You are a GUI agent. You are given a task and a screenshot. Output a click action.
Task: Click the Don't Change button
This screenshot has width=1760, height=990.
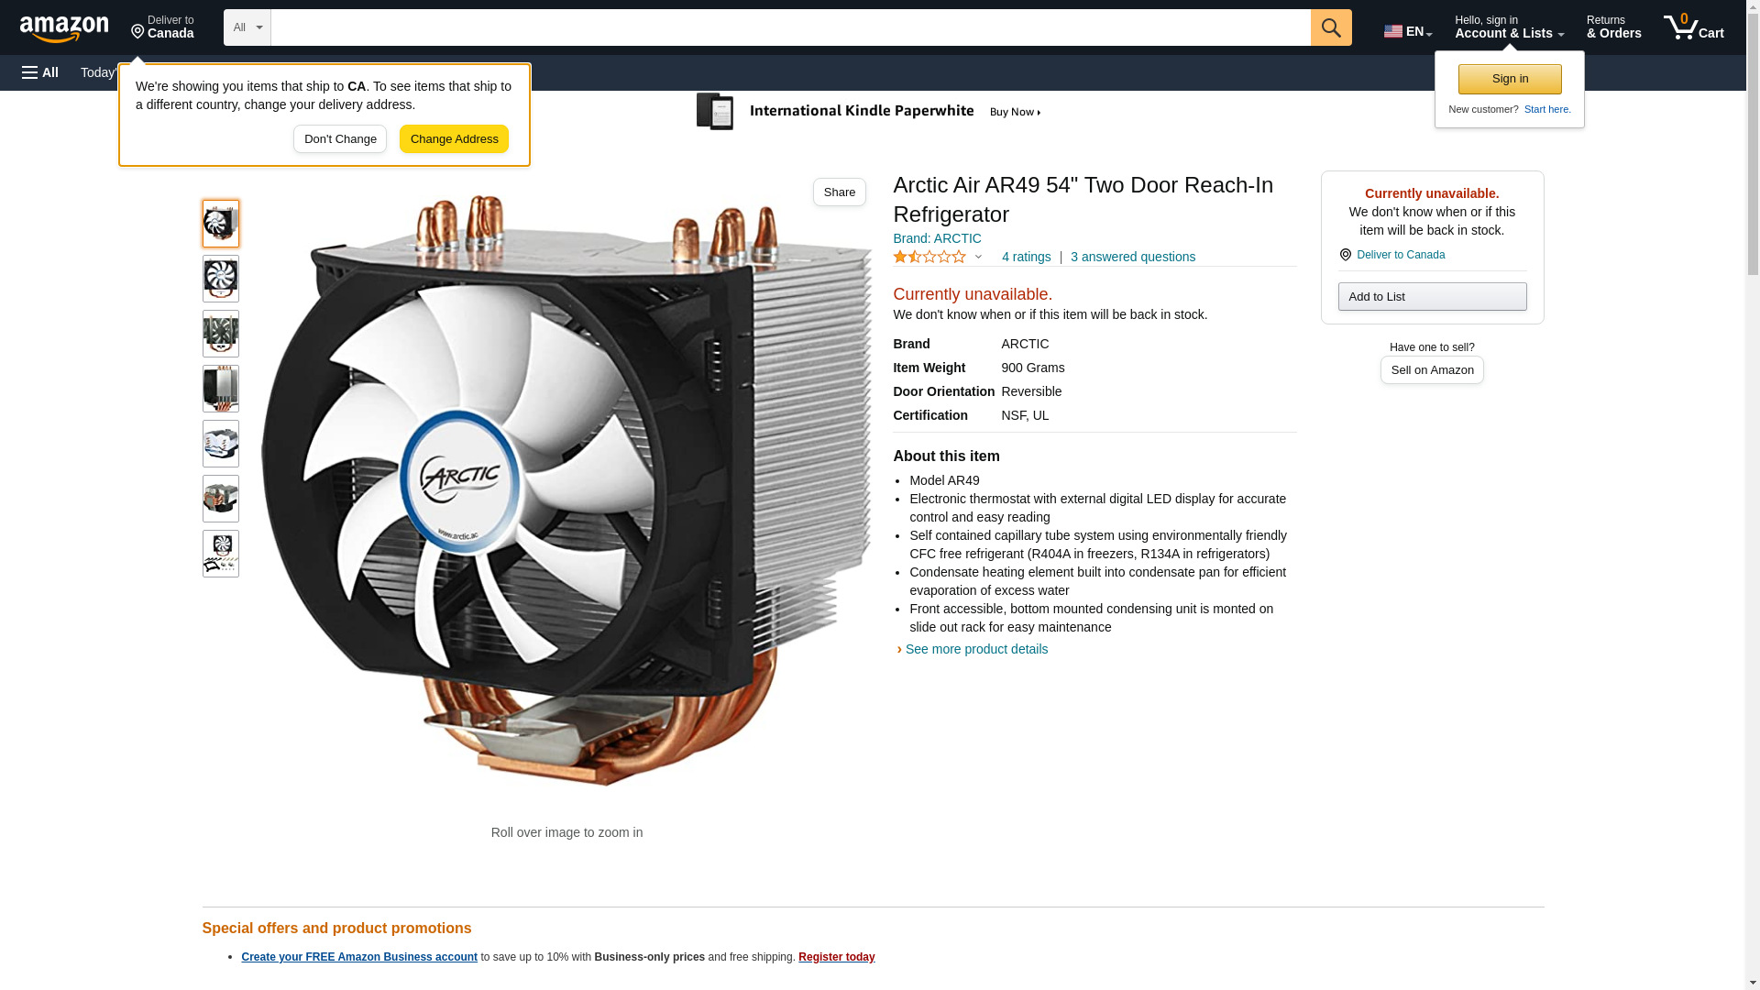pos(340,139)
